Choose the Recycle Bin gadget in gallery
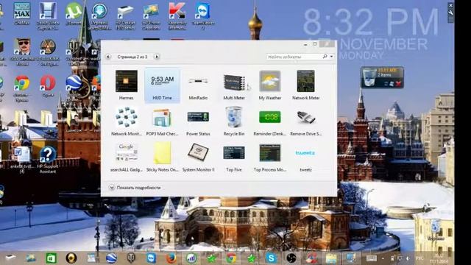Image resolution: width=471 pixels, height=265 pixels. [234, 121]
